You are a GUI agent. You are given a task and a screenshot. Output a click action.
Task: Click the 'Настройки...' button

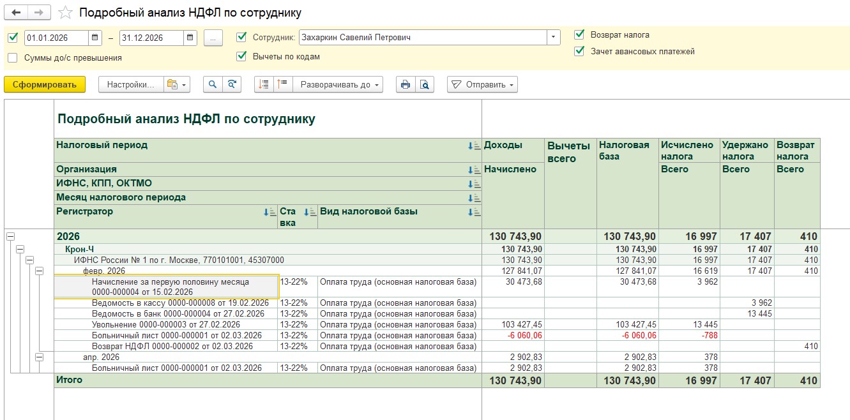[130, 84]
